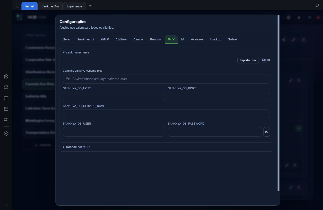323x210 pixels.
Task: Click the settings dialog vertical scrollbar
Action: (x=279, y=103)
